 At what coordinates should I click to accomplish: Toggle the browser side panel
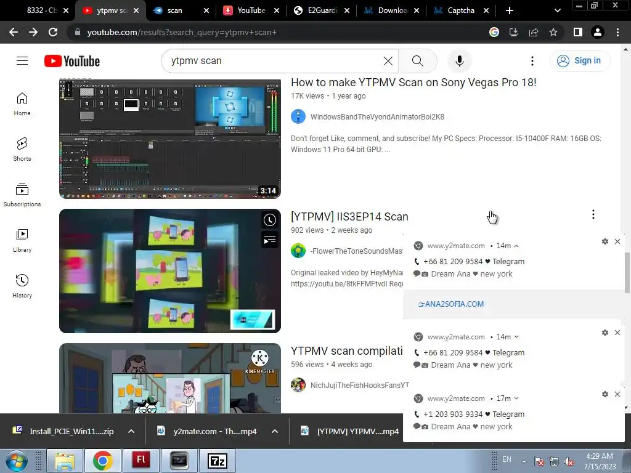pyautogui.click(x=578, y=32)
